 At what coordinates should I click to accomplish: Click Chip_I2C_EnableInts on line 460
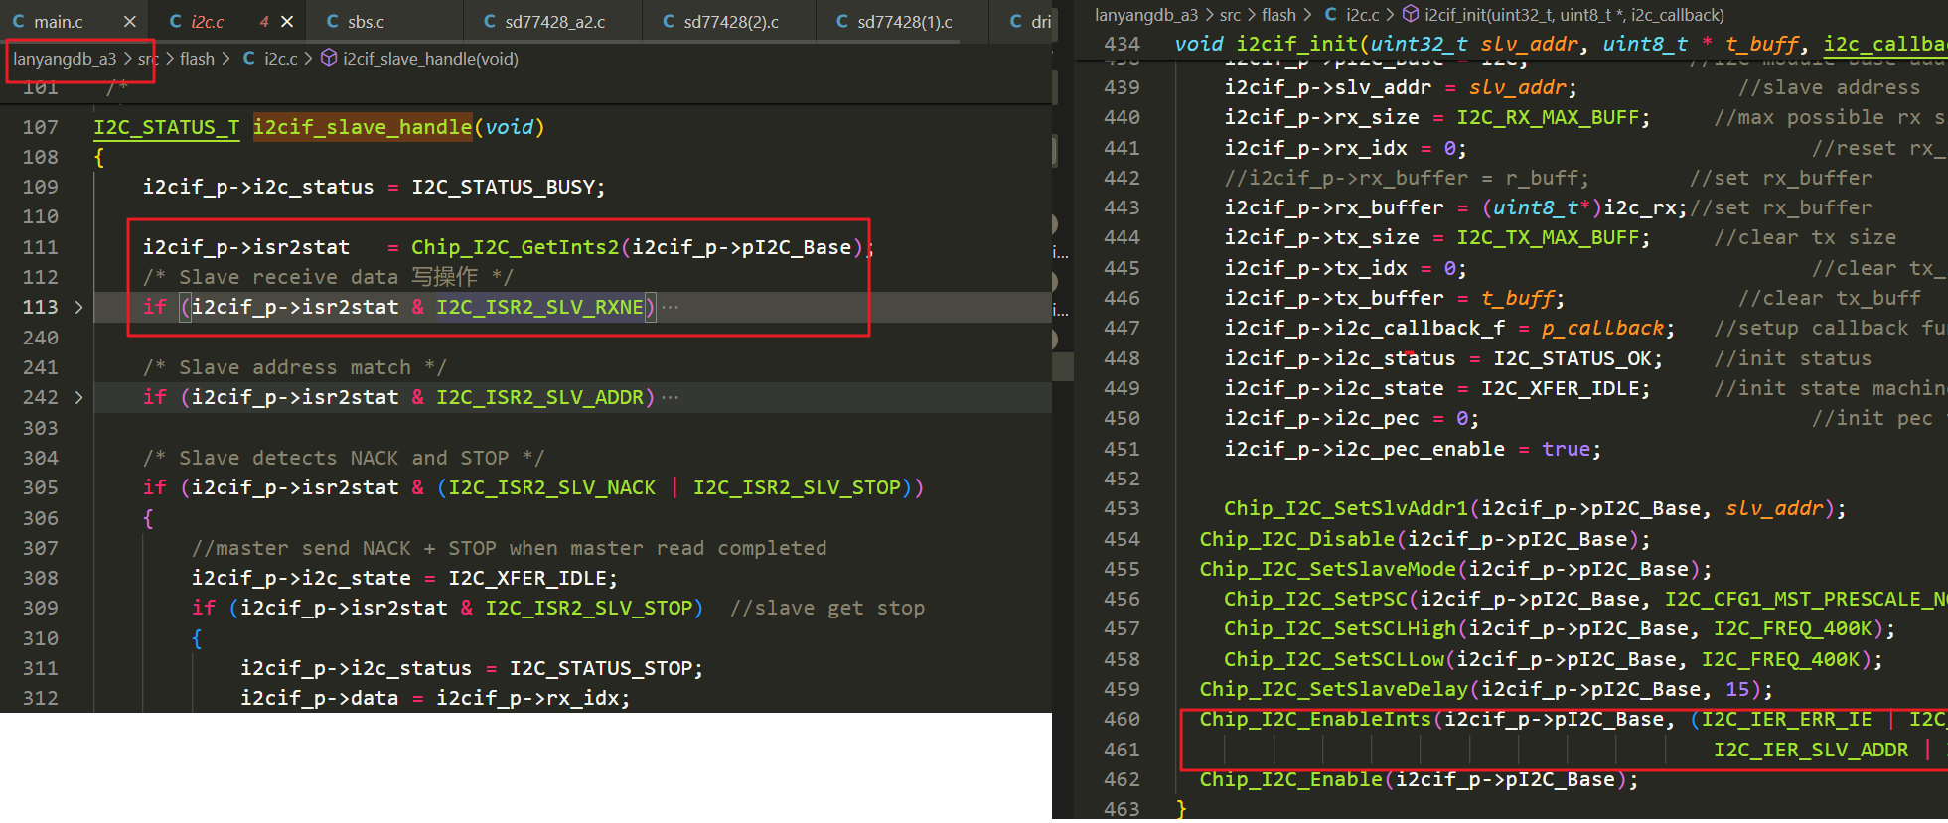point(1315,719)
